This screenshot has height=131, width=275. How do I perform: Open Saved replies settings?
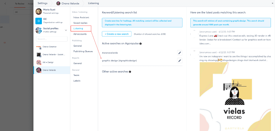tap(81, 23)
